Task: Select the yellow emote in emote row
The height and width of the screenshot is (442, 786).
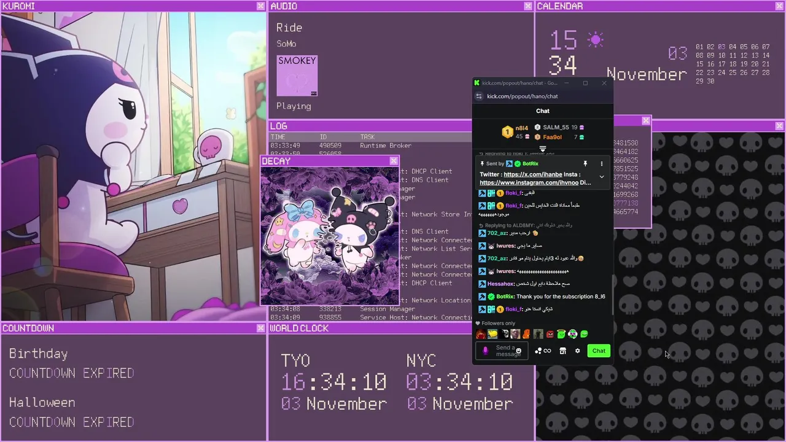Action: coord(492,334)
